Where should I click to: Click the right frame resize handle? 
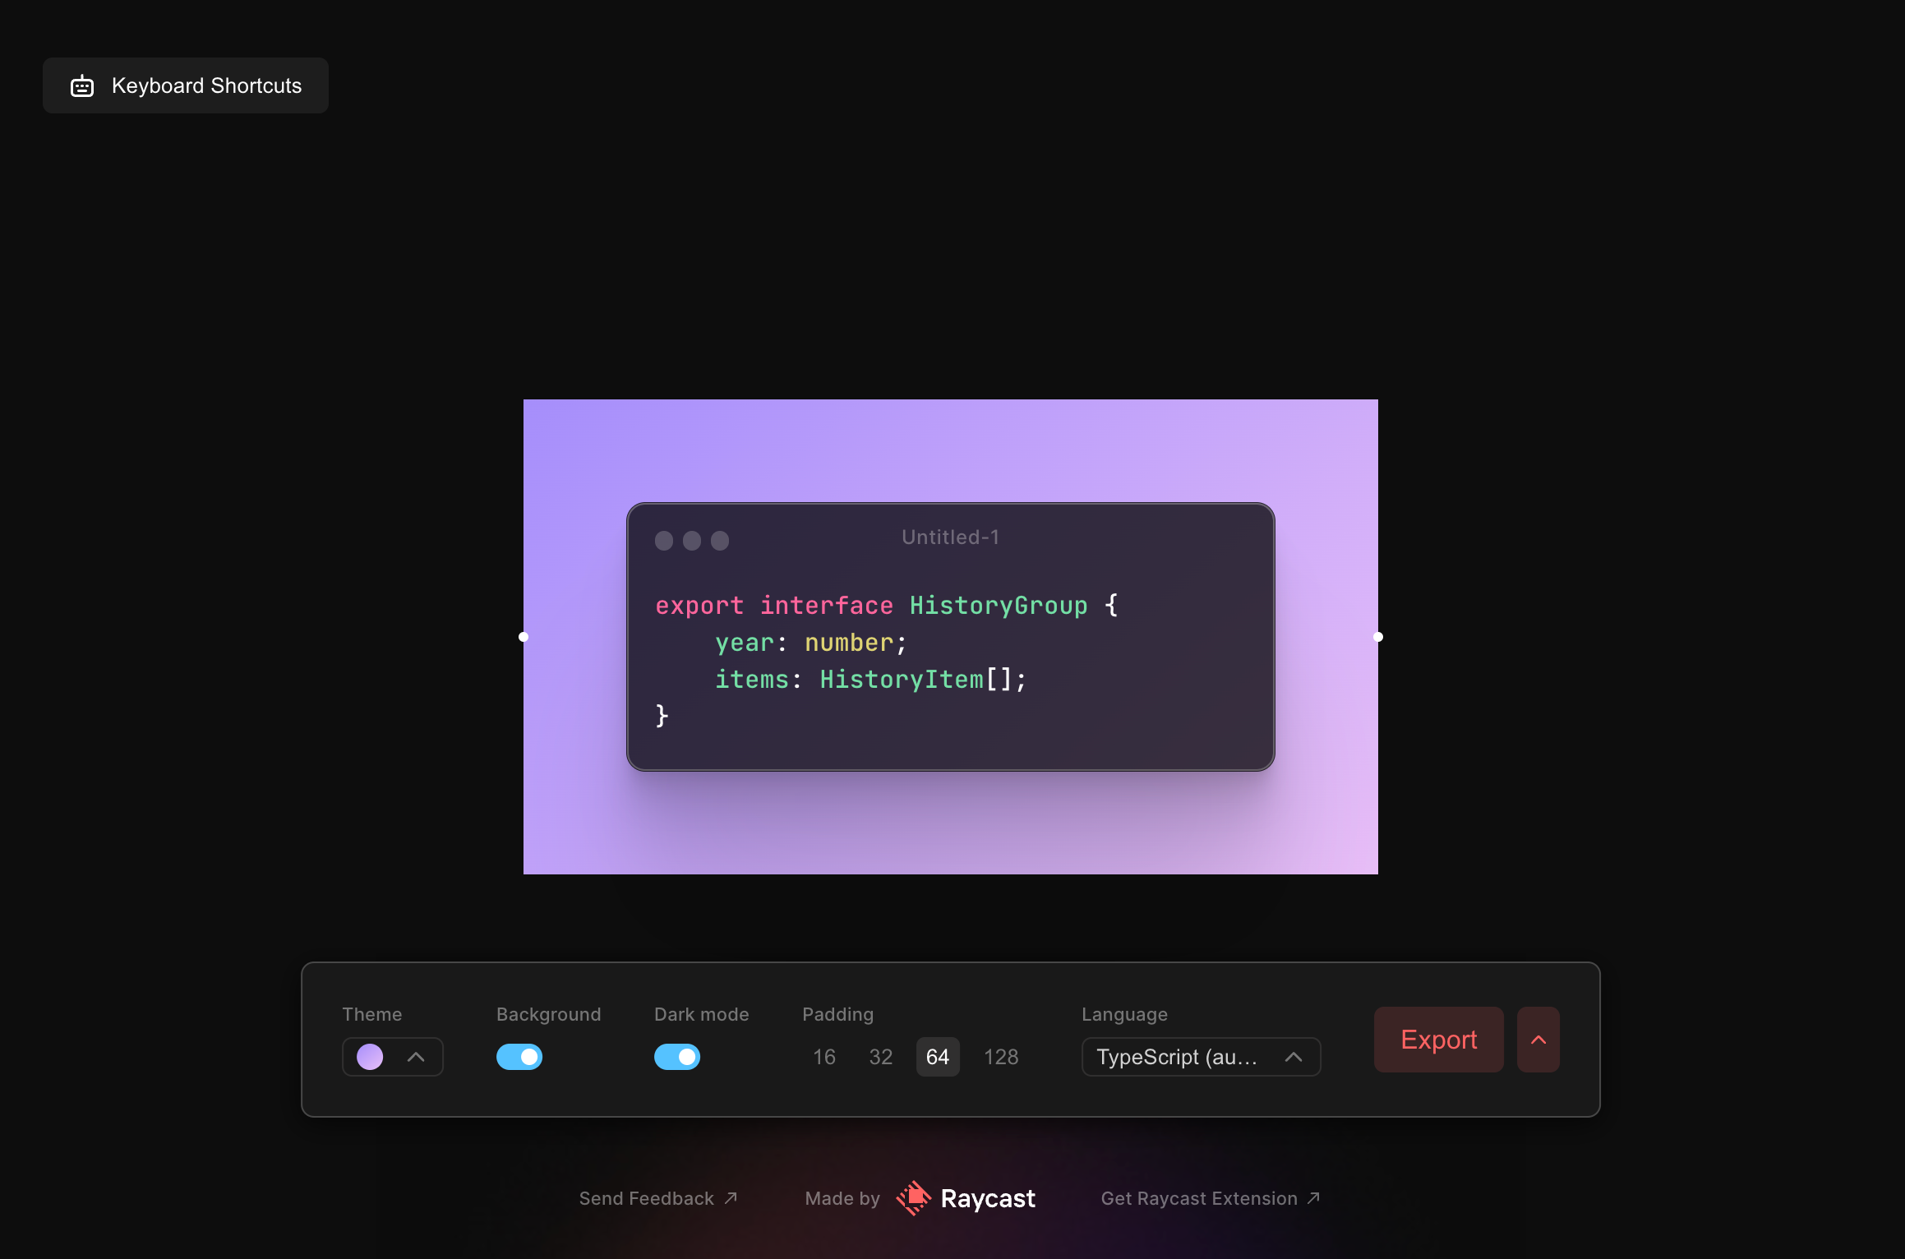[1378, 637]
